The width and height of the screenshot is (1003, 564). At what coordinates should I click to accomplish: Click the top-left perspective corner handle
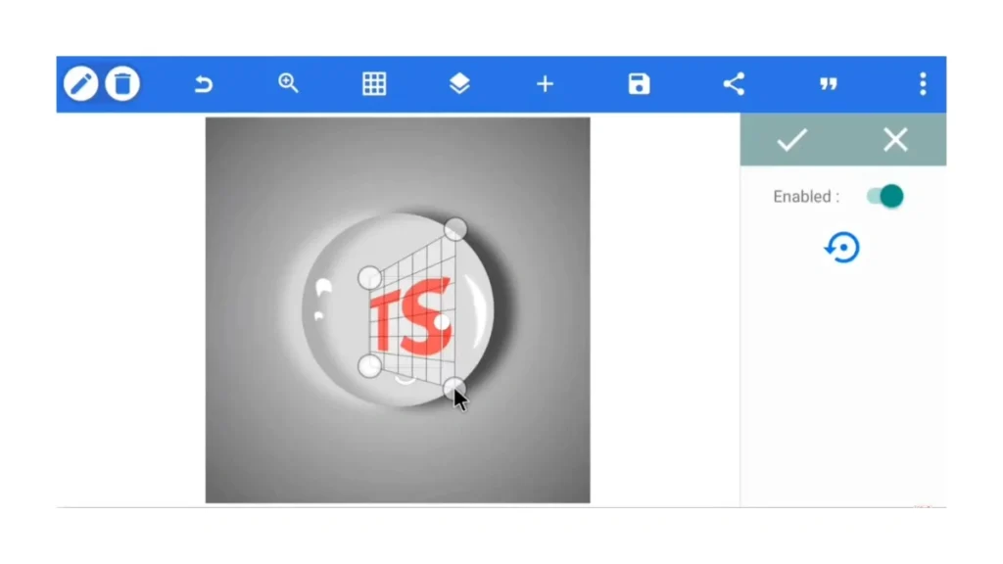coord(369,278)
